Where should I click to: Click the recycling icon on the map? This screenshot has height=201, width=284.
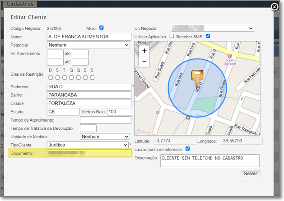[188, 118]
